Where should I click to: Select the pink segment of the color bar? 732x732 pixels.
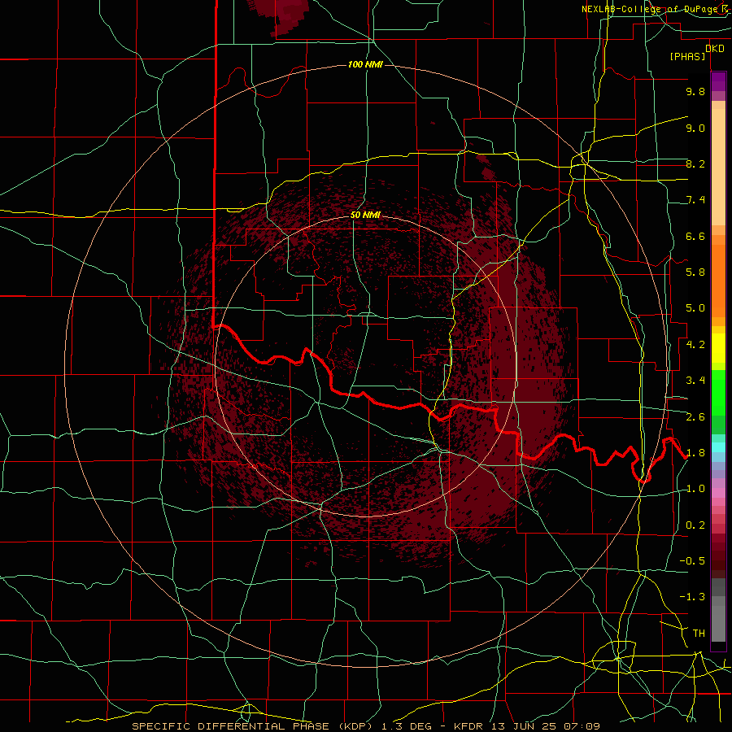coord(718,493)
